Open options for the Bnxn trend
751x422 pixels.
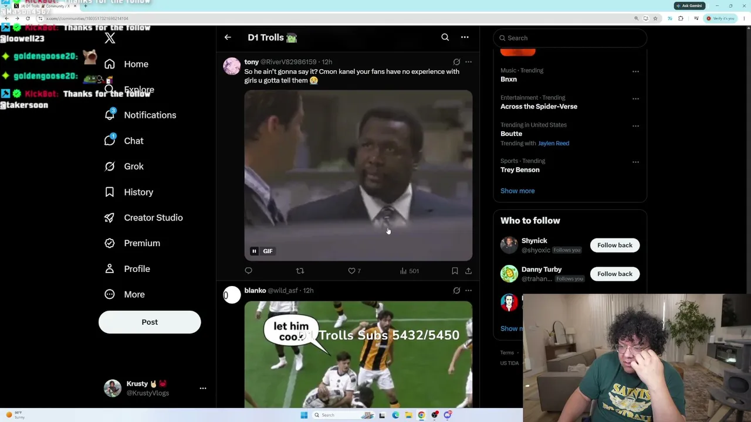[635, 72]
